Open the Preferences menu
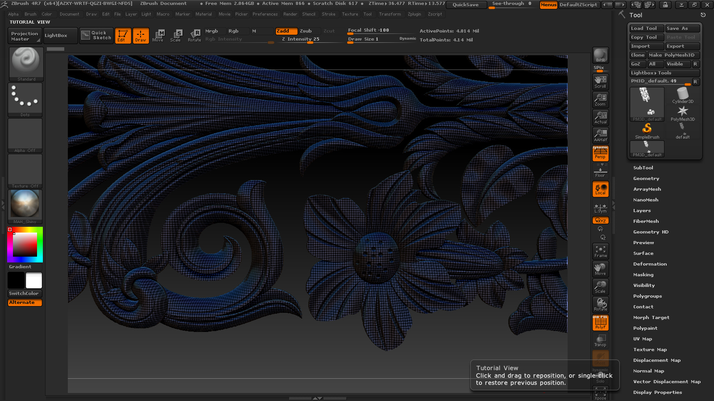 265,14
